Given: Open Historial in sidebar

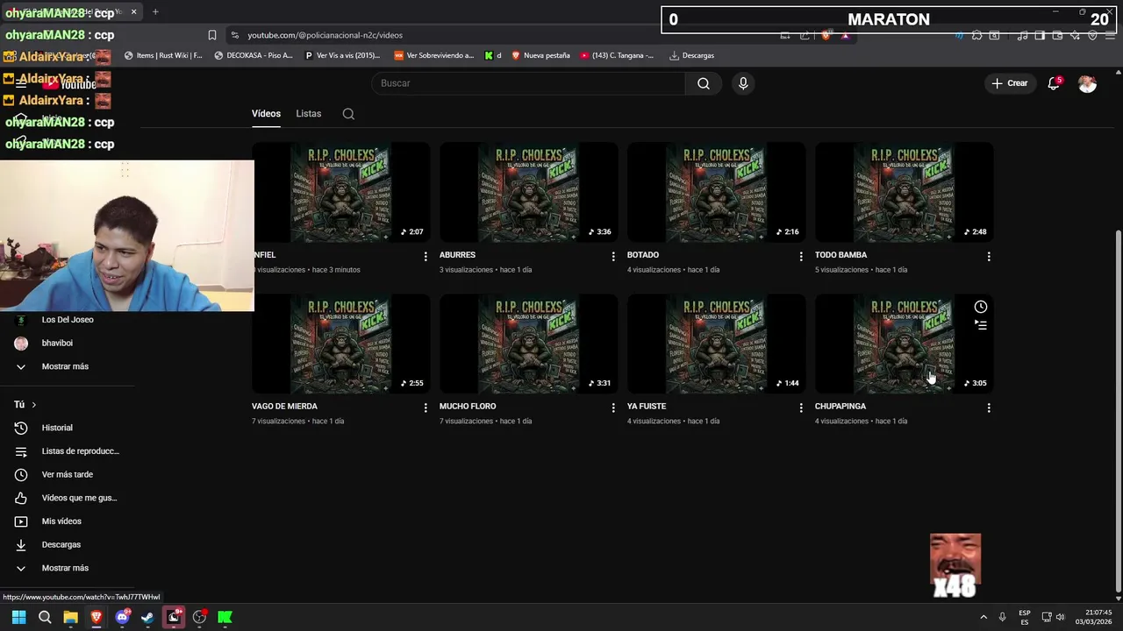Looking at the screenshot, I should [x=57, y=428].
